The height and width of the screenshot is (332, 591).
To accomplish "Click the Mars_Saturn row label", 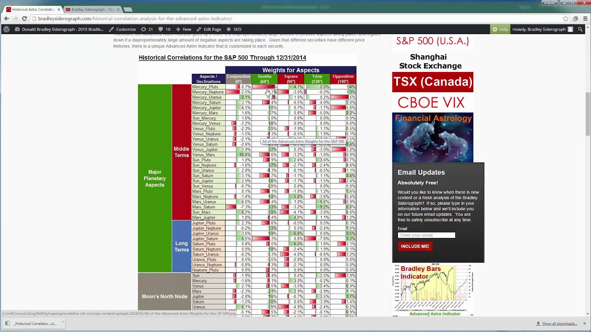I will click(x=208, y=207).
